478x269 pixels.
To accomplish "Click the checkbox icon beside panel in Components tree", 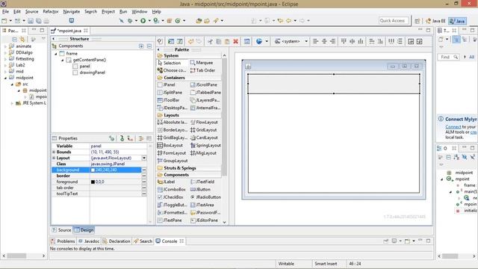I will [x=75, y=67].
